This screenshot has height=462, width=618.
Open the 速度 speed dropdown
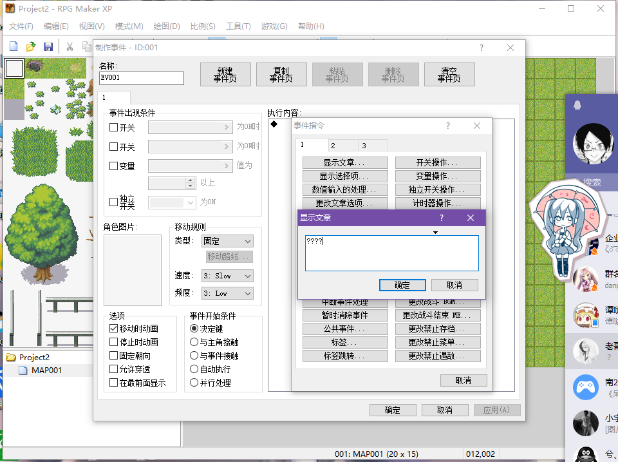pyautogui.click(x=227, y=276)
